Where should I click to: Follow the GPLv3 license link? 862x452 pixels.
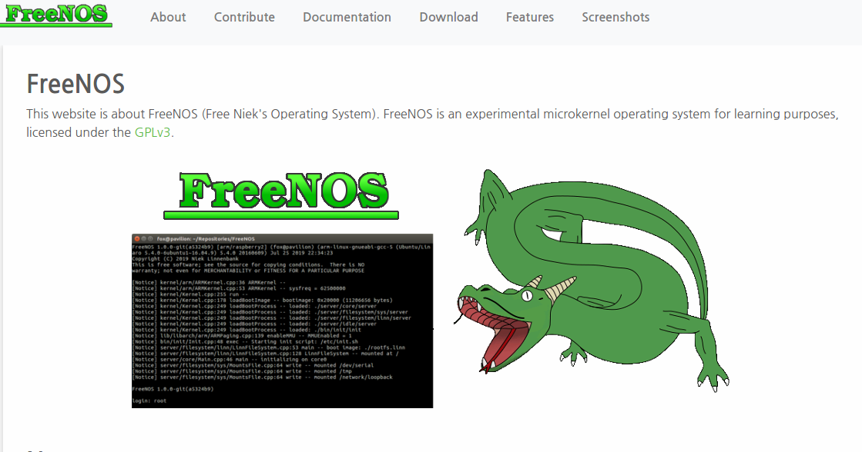point(153,133)
